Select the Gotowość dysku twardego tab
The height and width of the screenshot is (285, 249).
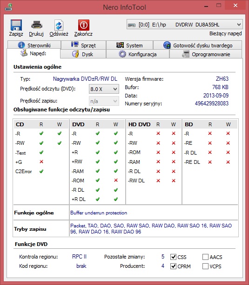click(x=198, y=45)
